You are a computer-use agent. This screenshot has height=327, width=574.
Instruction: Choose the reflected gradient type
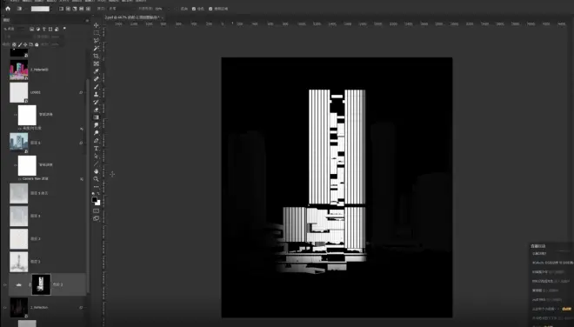(81, 9)
